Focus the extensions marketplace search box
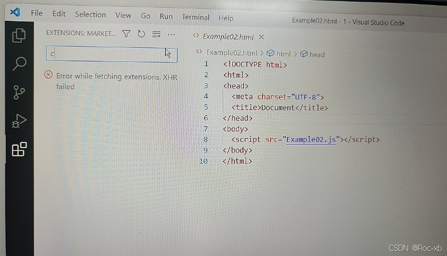The height and width of the screenshot is (256, 447). click(112, 54)
